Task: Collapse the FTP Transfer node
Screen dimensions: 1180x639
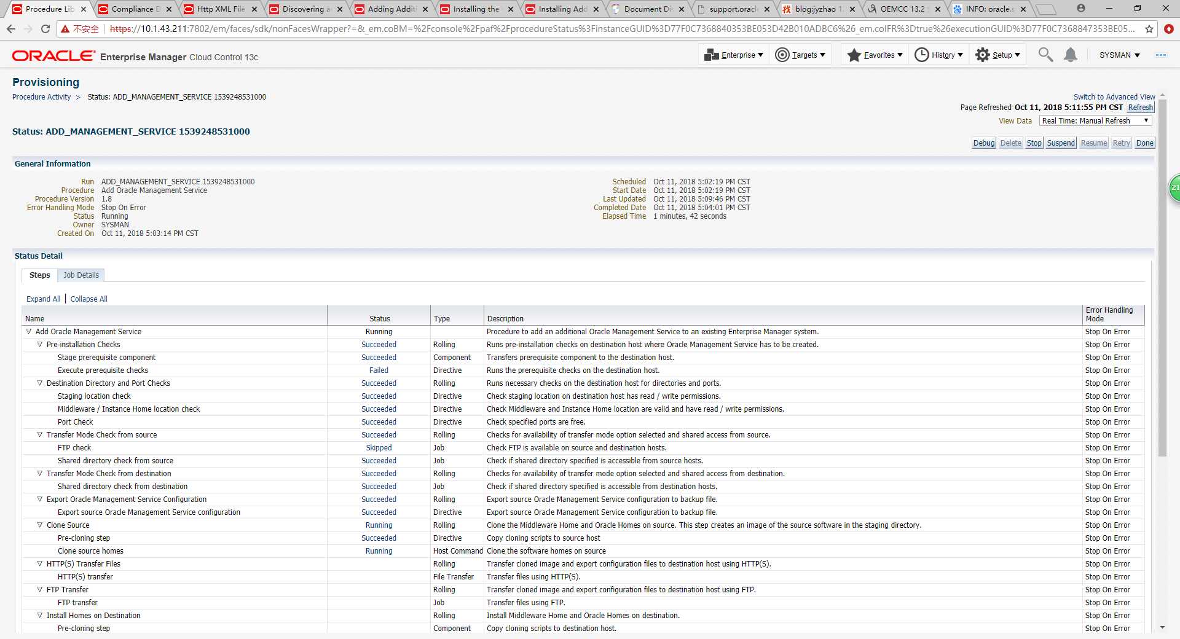Action: point(39,590)
